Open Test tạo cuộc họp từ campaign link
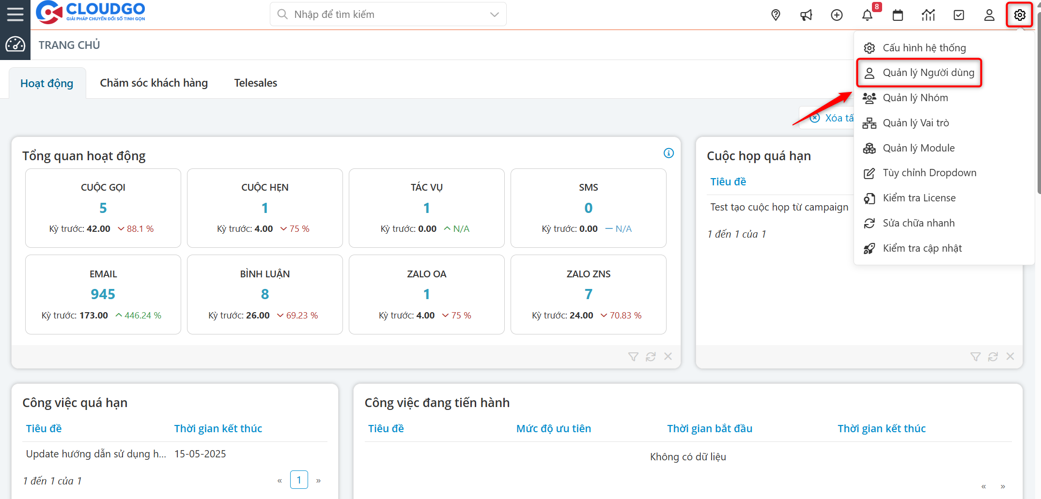This screenshot has width=1041, height=499. pyautogui.click(x=779, y=207)
